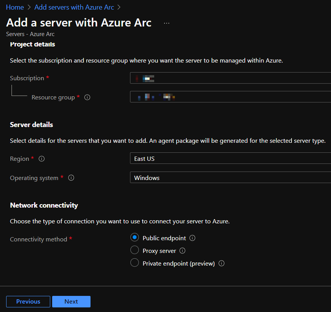Click the Previous button
The image size is (331, 312).
pyautogui.click(x=28, y=301)
